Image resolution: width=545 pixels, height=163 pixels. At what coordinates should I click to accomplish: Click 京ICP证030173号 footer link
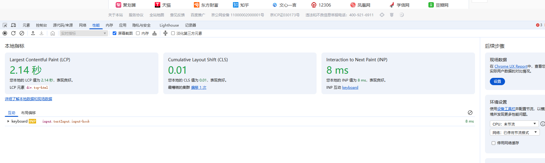285,15
